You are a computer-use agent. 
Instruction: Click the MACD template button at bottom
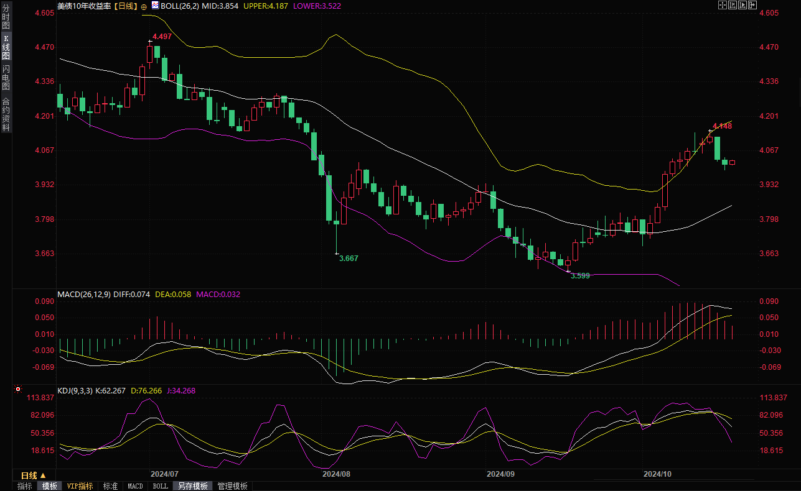(135, 486)
